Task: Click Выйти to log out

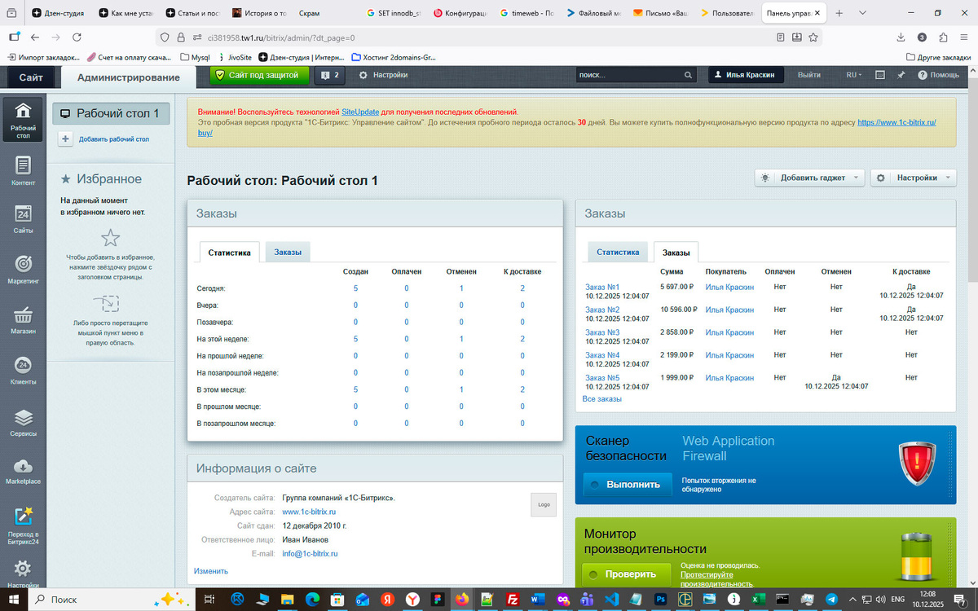Action: [809, 75]
